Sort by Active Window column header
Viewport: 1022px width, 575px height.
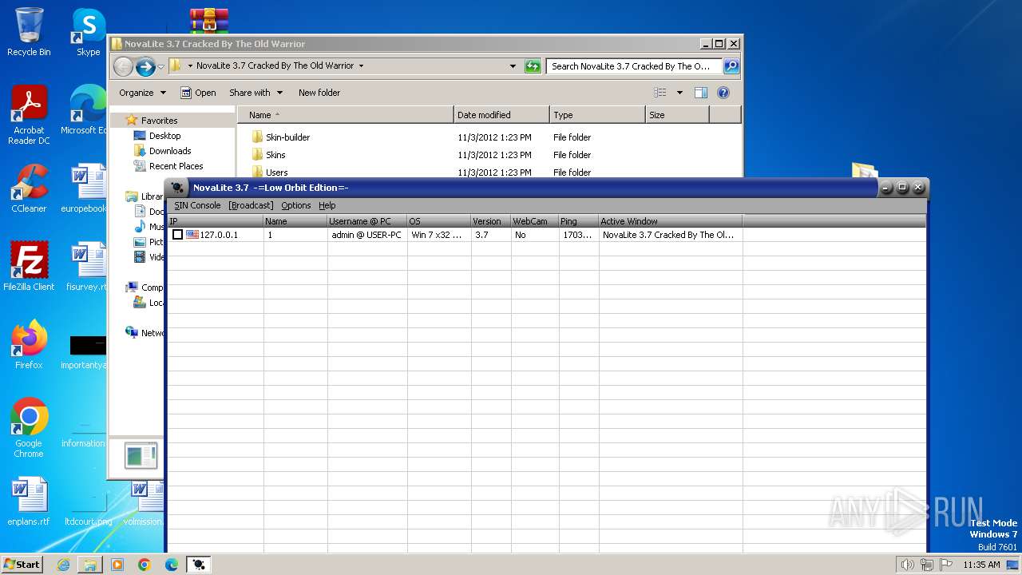(x=670, y=221)
